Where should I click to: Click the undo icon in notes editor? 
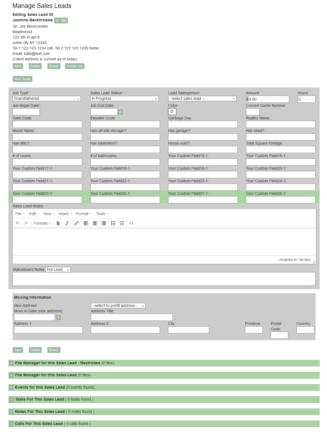pos(17,223)
